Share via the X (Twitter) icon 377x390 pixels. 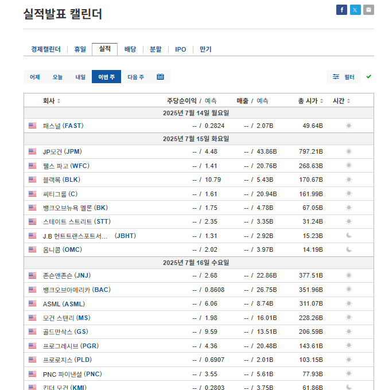tap(355, 10)
